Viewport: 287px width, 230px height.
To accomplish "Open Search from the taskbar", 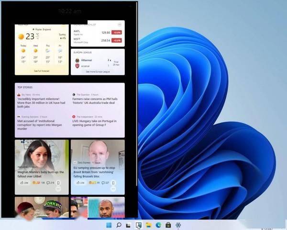I will [x=119, y=225].
